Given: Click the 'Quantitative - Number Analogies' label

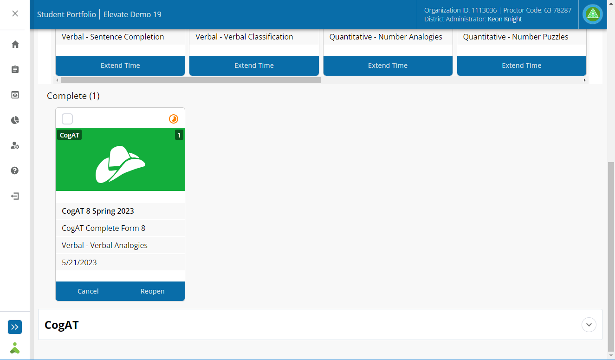Looking at the screenshot, I should [386, 37].
